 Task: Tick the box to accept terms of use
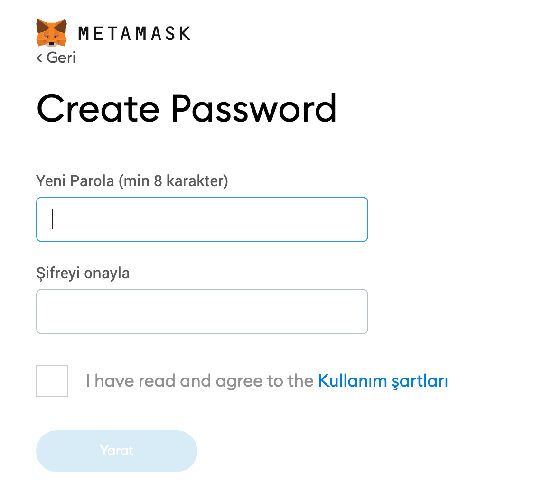tap(52, 380)
